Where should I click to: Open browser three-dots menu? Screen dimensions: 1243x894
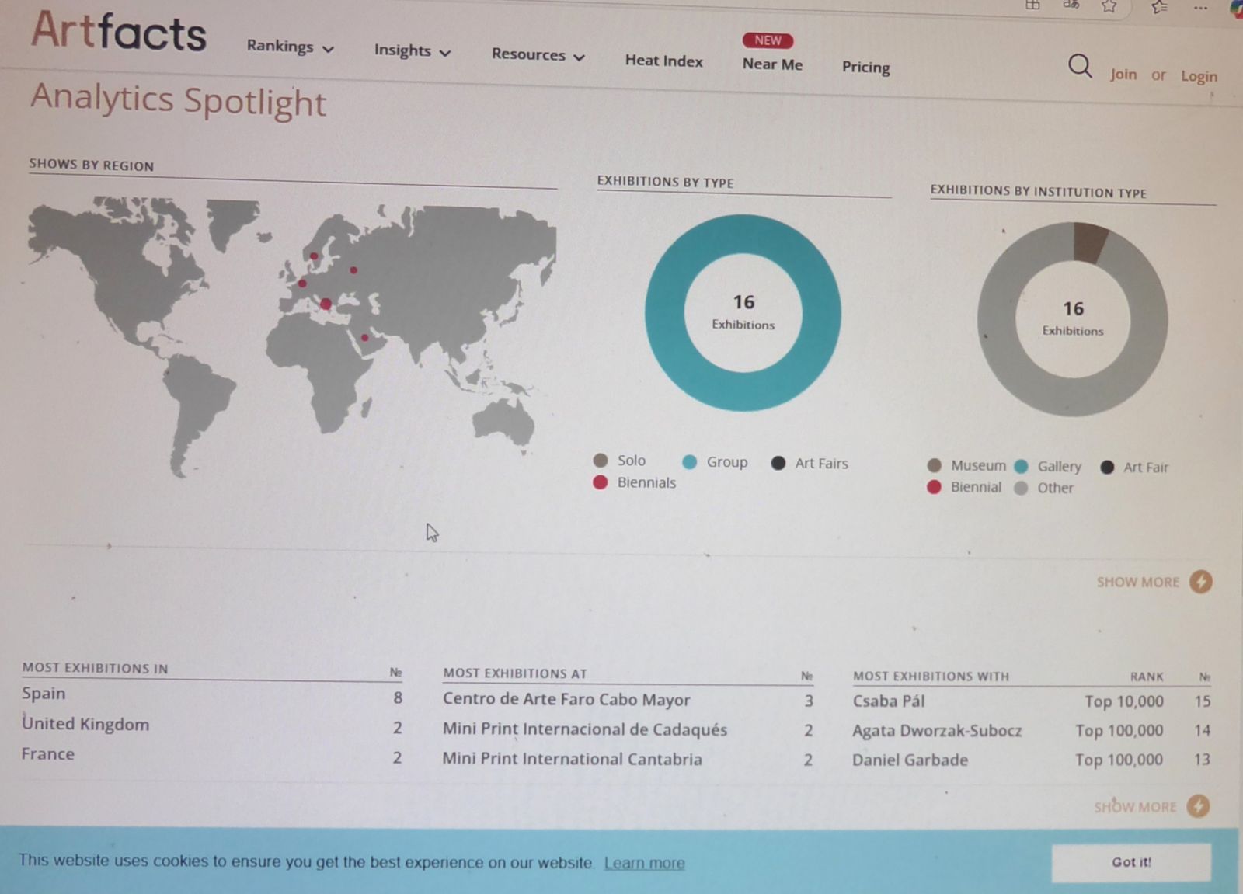(1200, 8)
